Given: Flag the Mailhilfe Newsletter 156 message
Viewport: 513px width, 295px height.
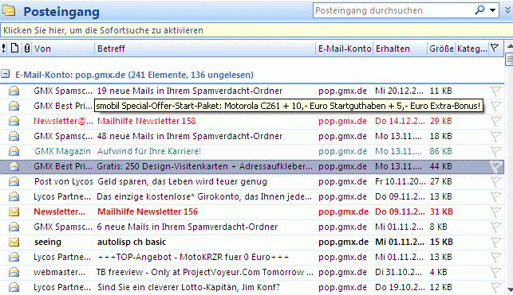Looking at the screenshot, I should 495,212.
